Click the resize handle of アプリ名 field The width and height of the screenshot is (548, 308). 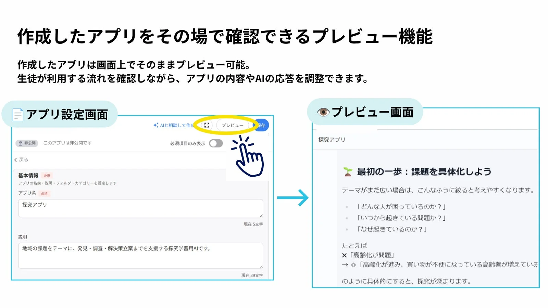(x=261, y=216)
